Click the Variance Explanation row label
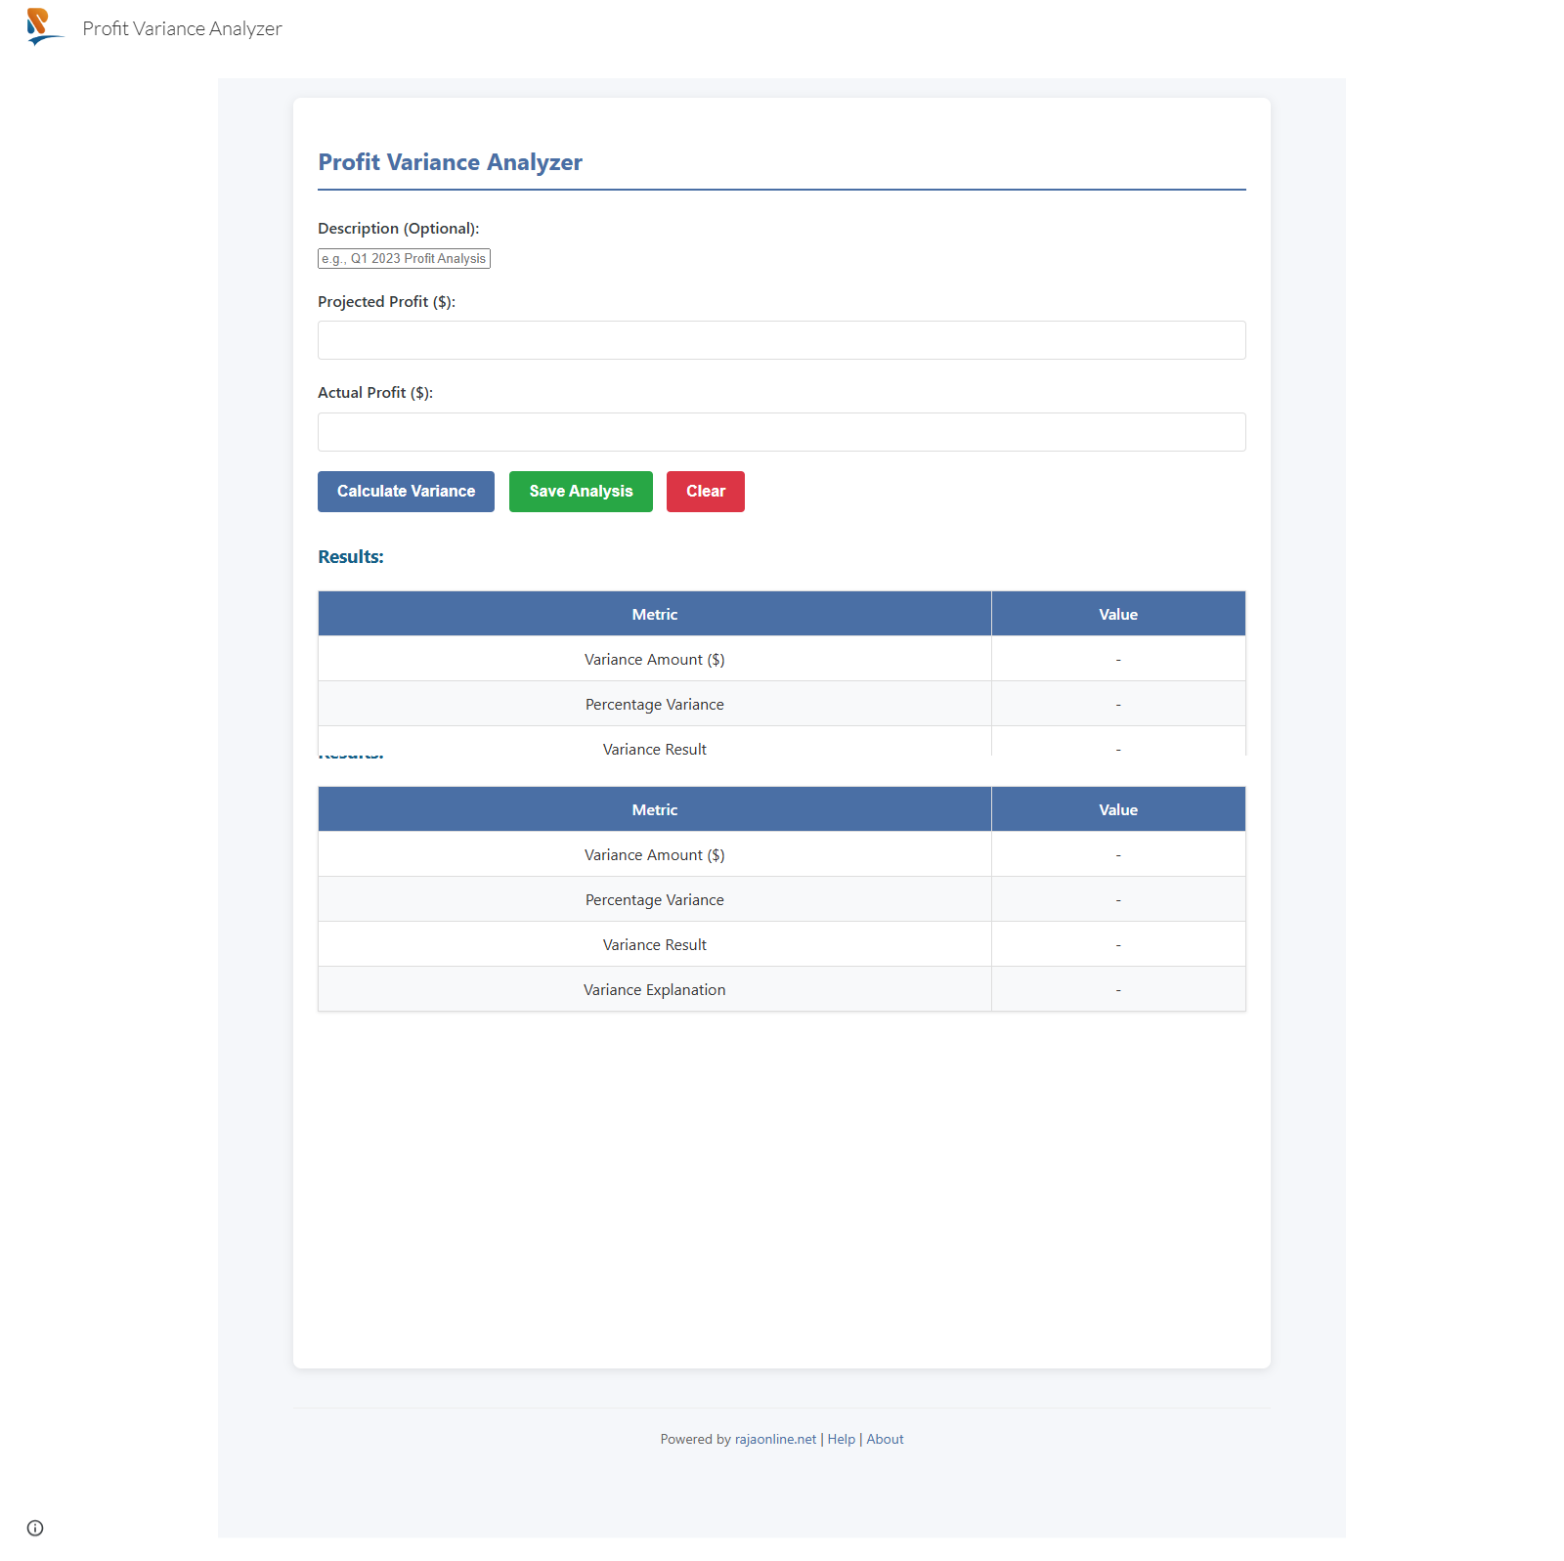This screenshot has width=1564, height=1561. [x=655, y=989]
